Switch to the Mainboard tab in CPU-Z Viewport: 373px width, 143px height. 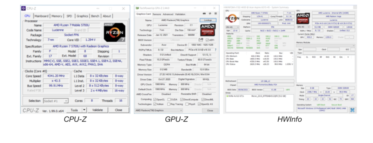[x=42, y=16]
